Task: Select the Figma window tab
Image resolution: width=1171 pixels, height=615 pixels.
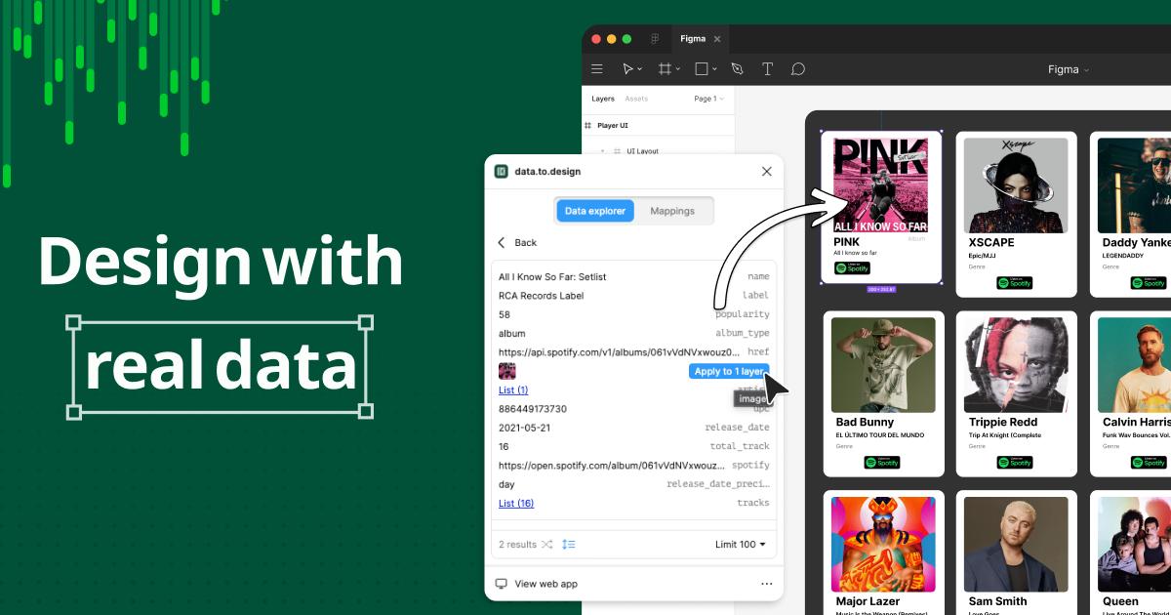Action: pyautogui.click(x=702, y=39)
